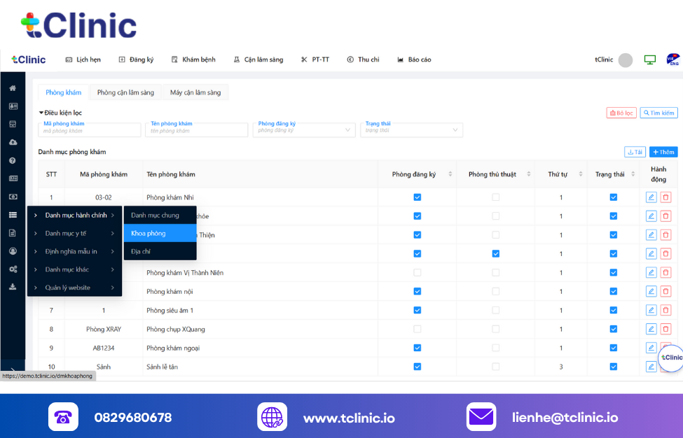The height and width of the screenshot is (438, 683).
Task: Check Phòng đăng ký for Phòng chụp XQuang
Action: click(x=418, y=330)
